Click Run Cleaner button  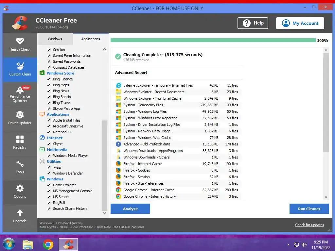(x=309, y=209)
